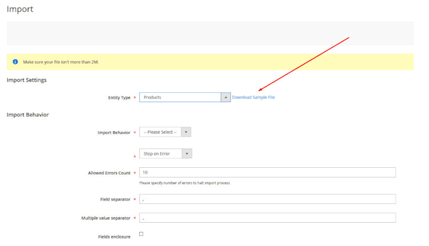This screenshot has height=246, width=429.
Task: Click the errors count help text
Action: [x=184, y=183]
